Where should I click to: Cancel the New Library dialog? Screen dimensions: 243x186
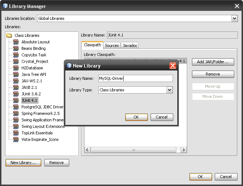pos(162,117)
